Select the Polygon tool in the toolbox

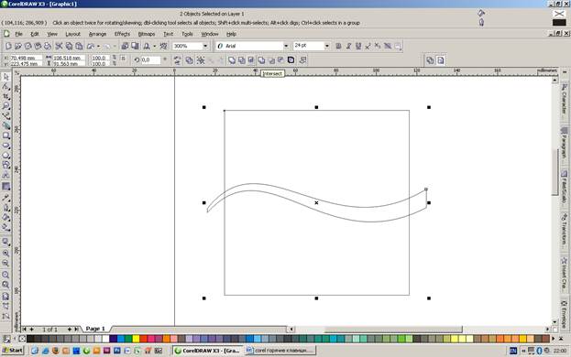(5, 156)
